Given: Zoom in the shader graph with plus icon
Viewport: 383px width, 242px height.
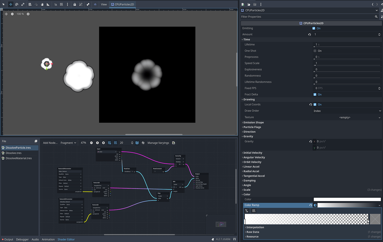Looking at the screenshot, I should pyautogui.click(x=104, y=143).
